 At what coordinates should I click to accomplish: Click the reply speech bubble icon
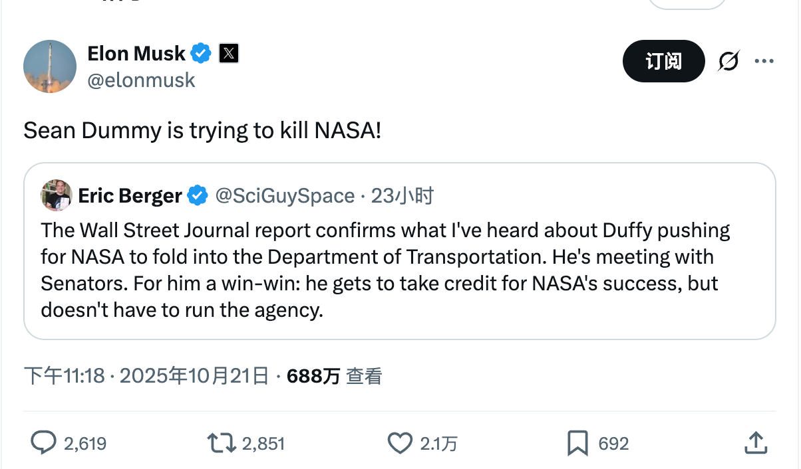point(44,442)
